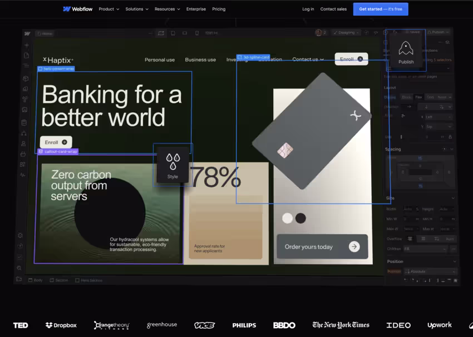473x337 pixels.
Task: Click the large Publish rocket icon
Action: [406, 52]
